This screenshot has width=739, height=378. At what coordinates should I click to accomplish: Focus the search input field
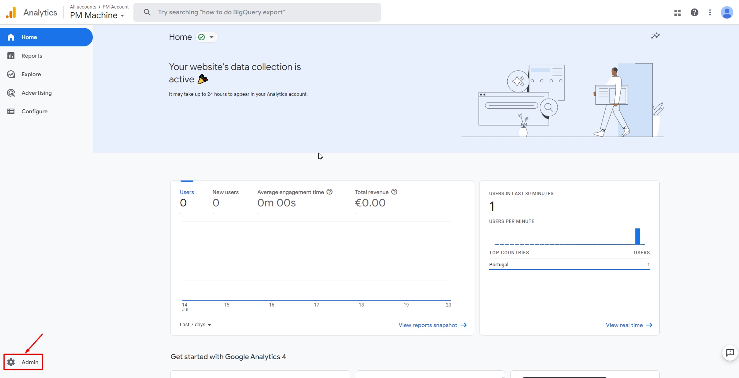click(x=257, y=12)
